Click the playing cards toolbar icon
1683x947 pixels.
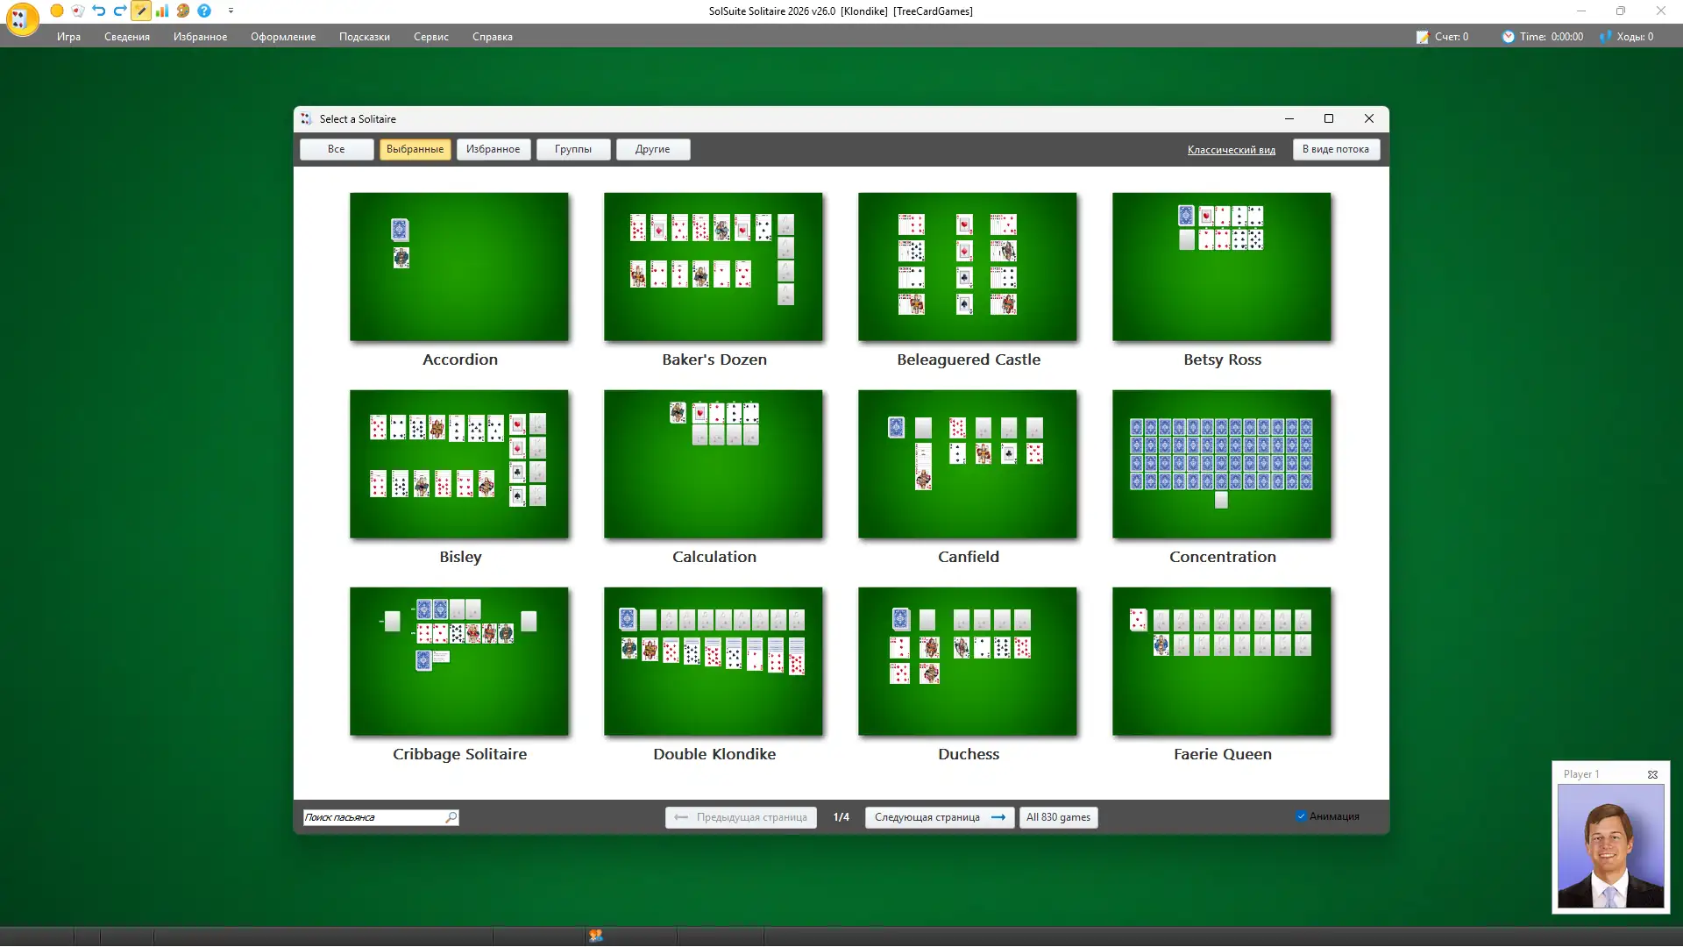(x=78, y=11)
